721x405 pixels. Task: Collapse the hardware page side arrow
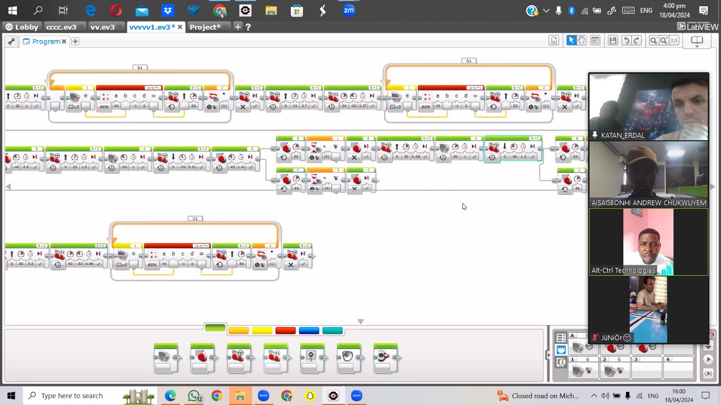pyautogui.click(x=548, y=355)
